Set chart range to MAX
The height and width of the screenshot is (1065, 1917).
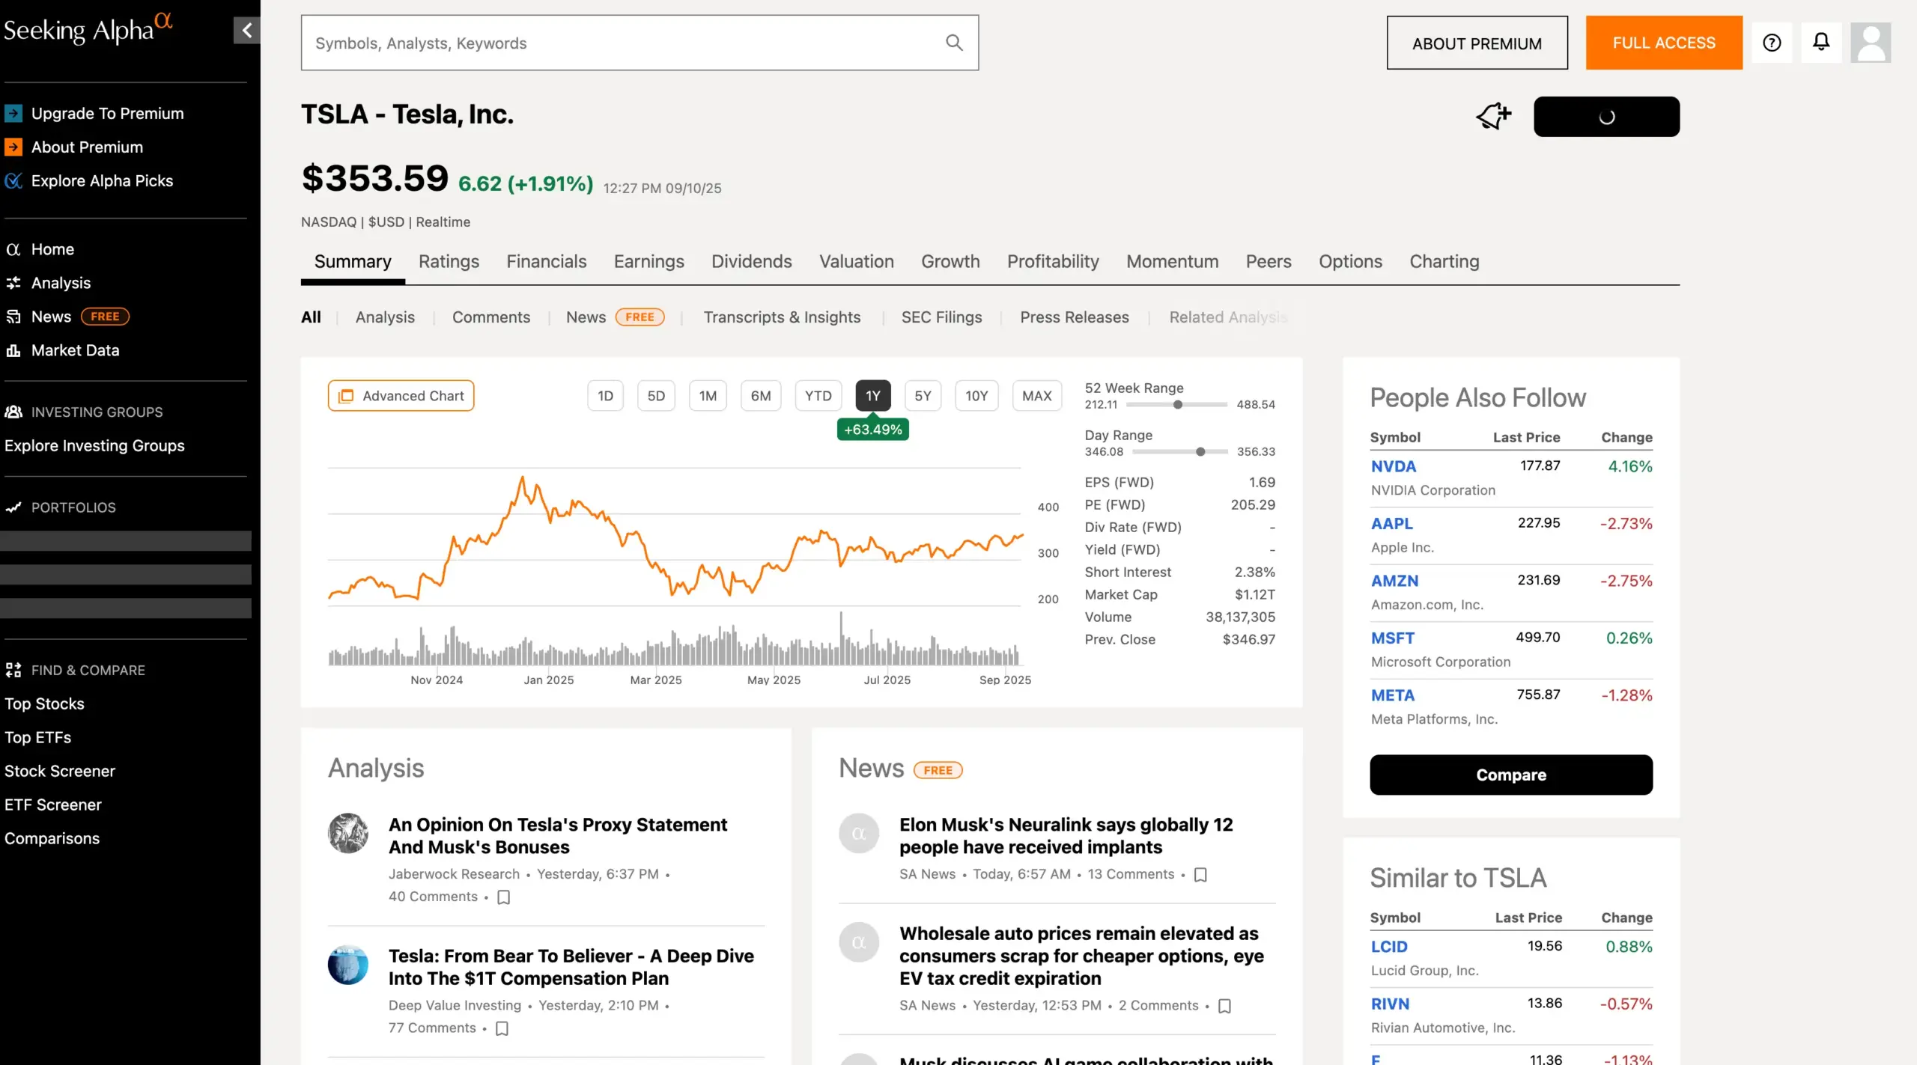coord(1036,396)
